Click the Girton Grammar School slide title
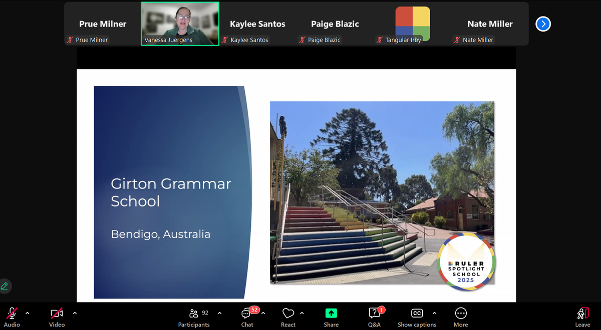The image size is (601, 330). (171, 192)
